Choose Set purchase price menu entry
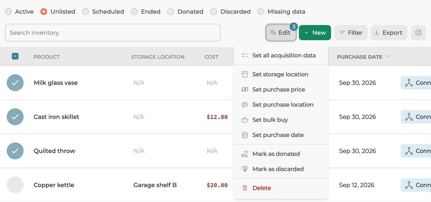The image size is (431, 202). click(x=281, y=89)
